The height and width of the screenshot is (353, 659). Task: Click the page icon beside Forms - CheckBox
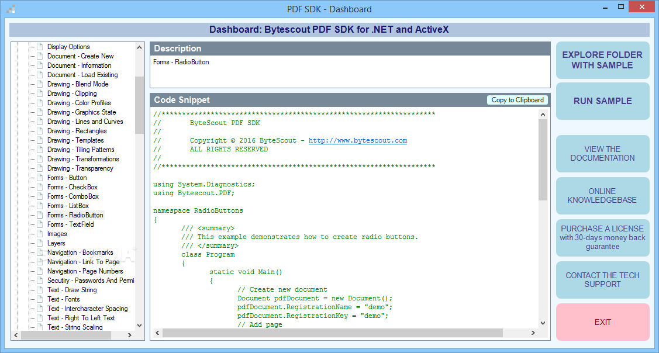(x=40, y=187)
